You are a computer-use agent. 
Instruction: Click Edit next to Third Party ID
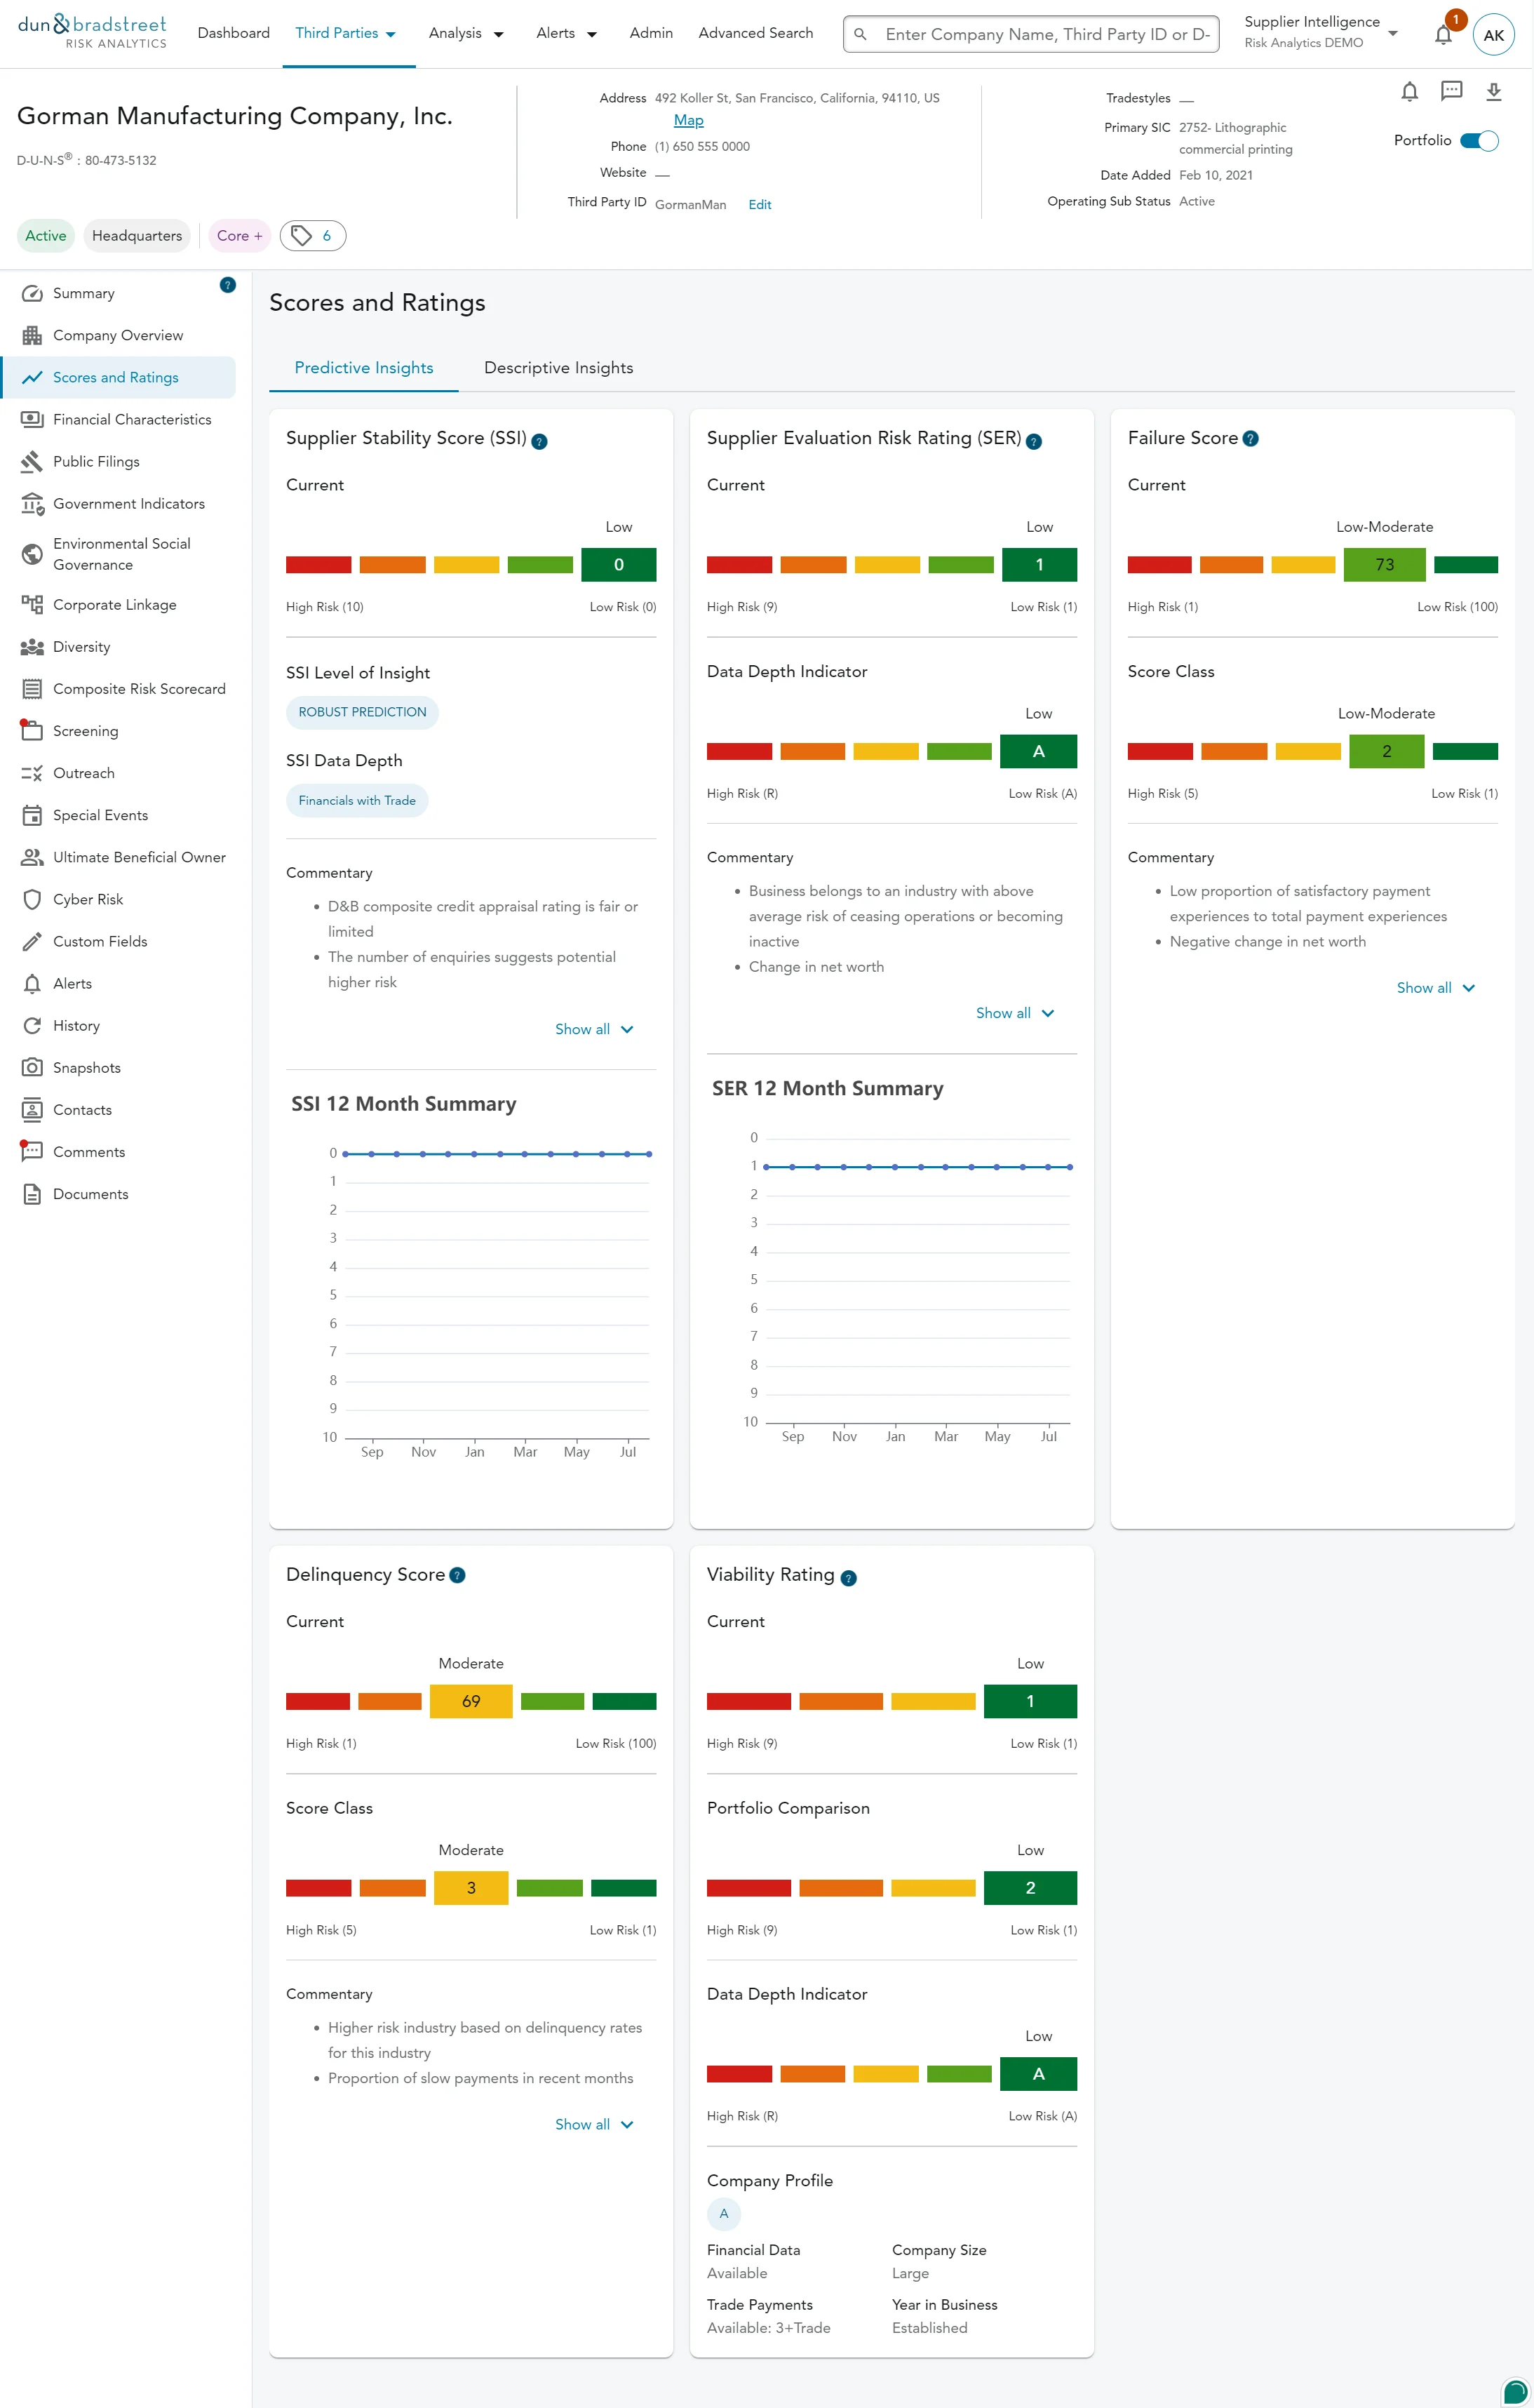[760, 205]
